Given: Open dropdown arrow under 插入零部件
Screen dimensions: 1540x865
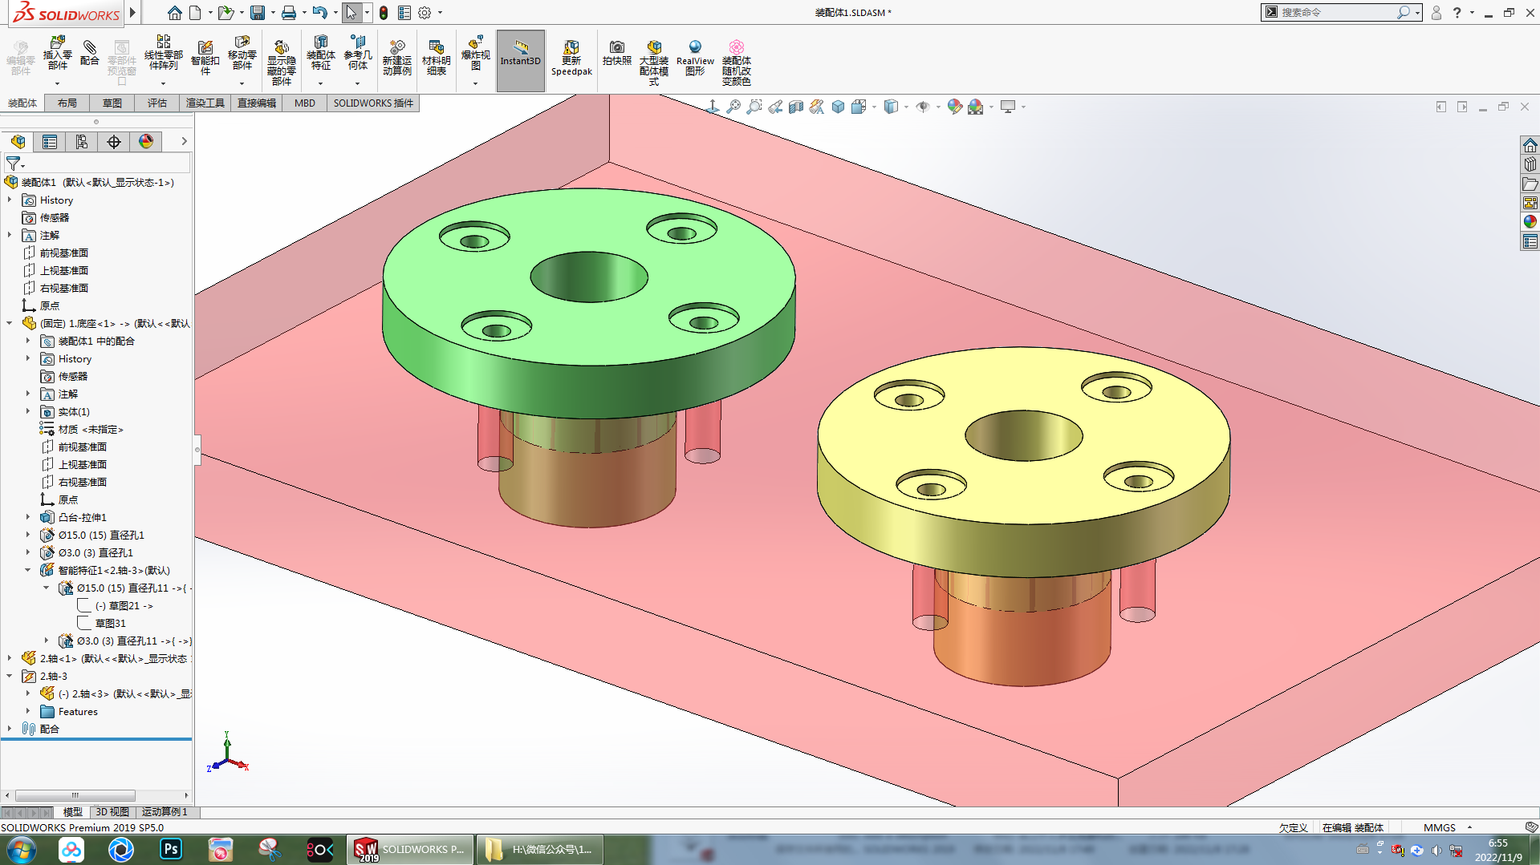Looking at the screenshot, I should click(x=57, y=83).
